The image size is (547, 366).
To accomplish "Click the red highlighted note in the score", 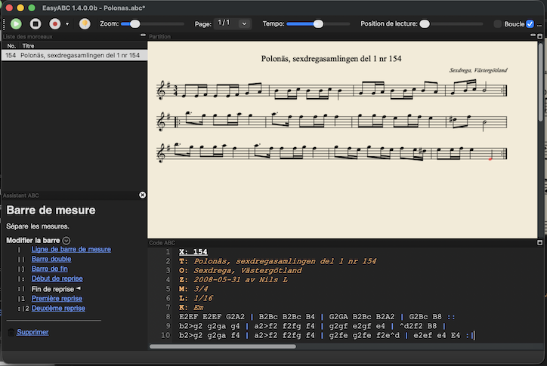I will (x=490, y=159).
